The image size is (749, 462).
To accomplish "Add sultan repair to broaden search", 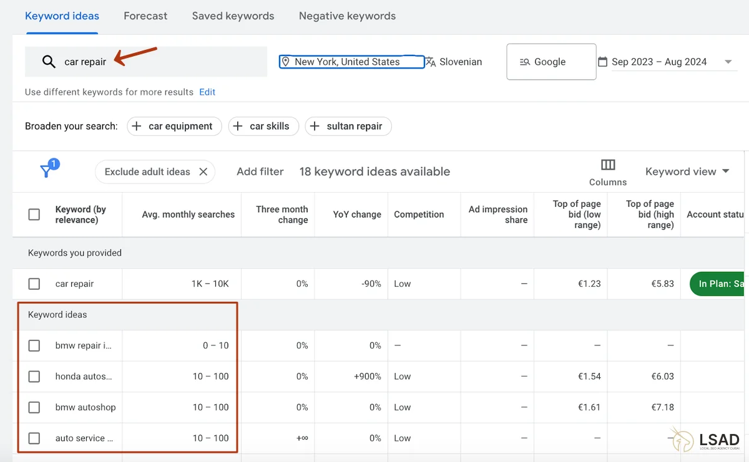I will coord(348,126).
